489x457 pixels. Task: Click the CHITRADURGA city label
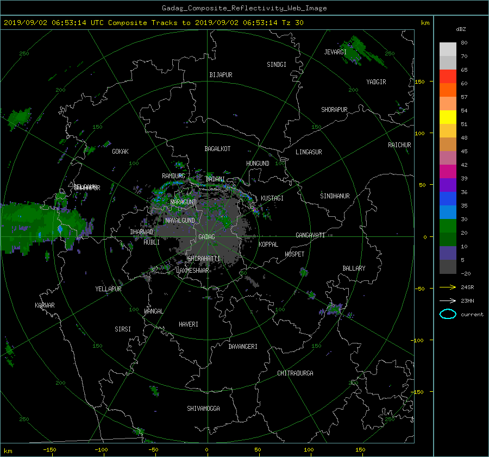click(x=296, y=373)
